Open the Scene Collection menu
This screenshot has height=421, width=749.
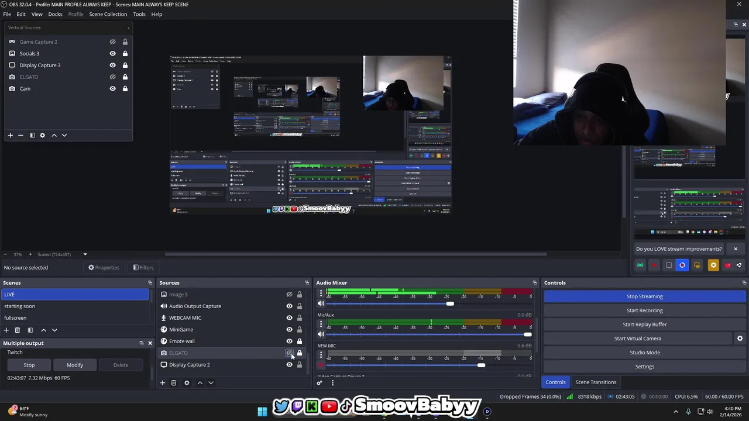pyautogui.click(x=108, y=14)
